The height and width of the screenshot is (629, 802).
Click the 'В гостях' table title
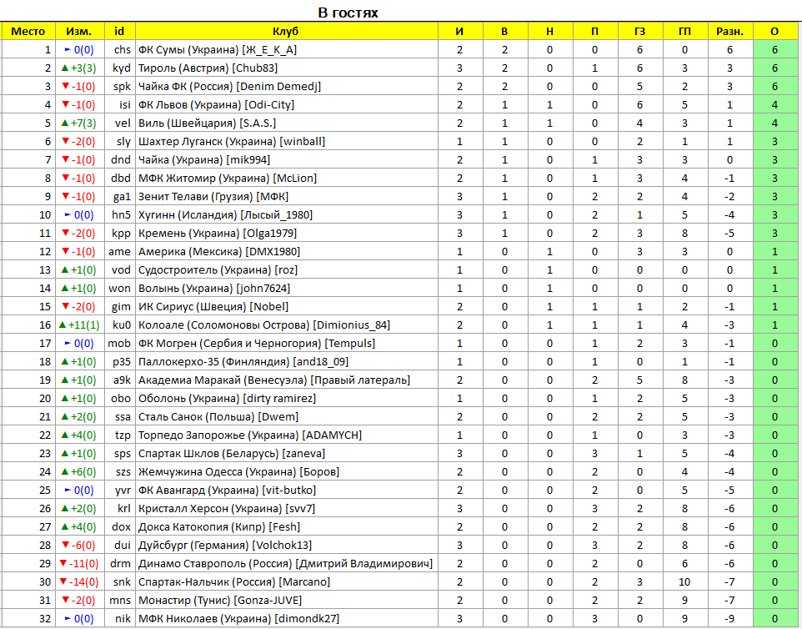coord(348,13)
